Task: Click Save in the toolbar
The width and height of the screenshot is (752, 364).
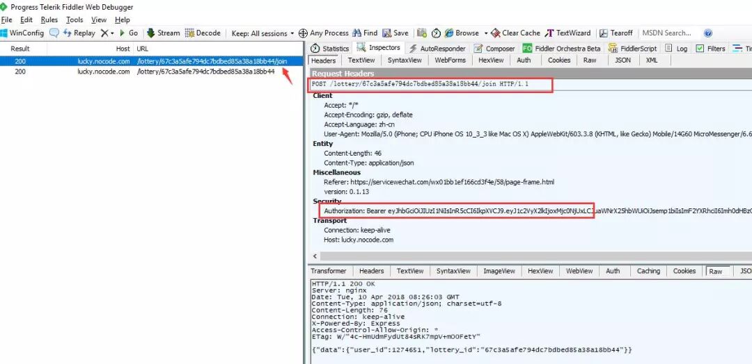Action: 395,33
